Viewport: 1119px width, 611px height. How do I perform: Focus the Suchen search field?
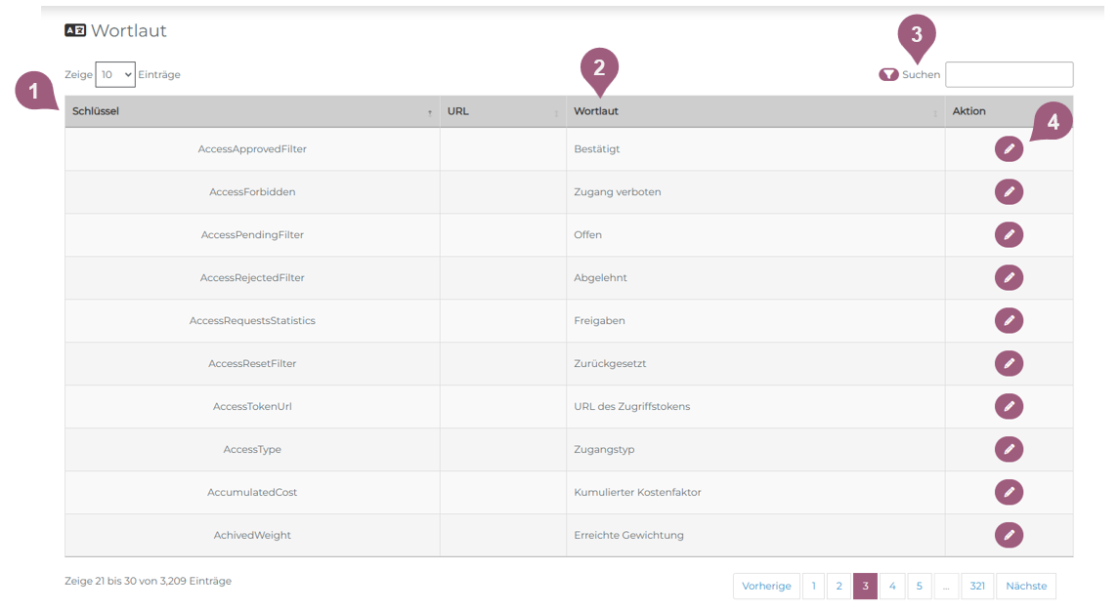tap(1009, 75)
